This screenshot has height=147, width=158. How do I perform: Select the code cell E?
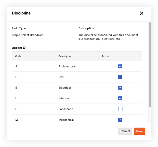tap(16, 88)
